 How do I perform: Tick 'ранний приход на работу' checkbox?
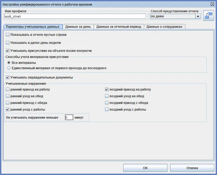(8, 89)
